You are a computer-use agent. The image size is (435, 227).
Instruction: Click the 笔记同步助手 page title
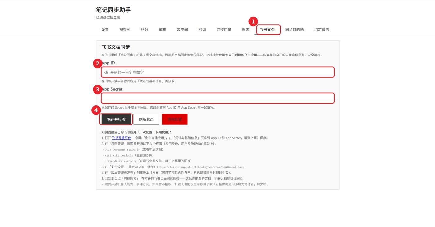(113, 10)
